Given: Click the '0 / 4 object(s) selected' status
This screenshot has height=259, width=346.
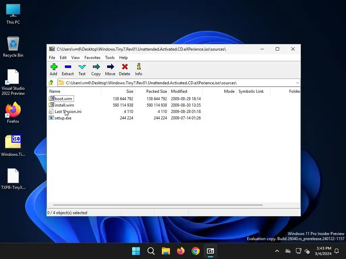Looking at the screenshot, I should point(67,213).
